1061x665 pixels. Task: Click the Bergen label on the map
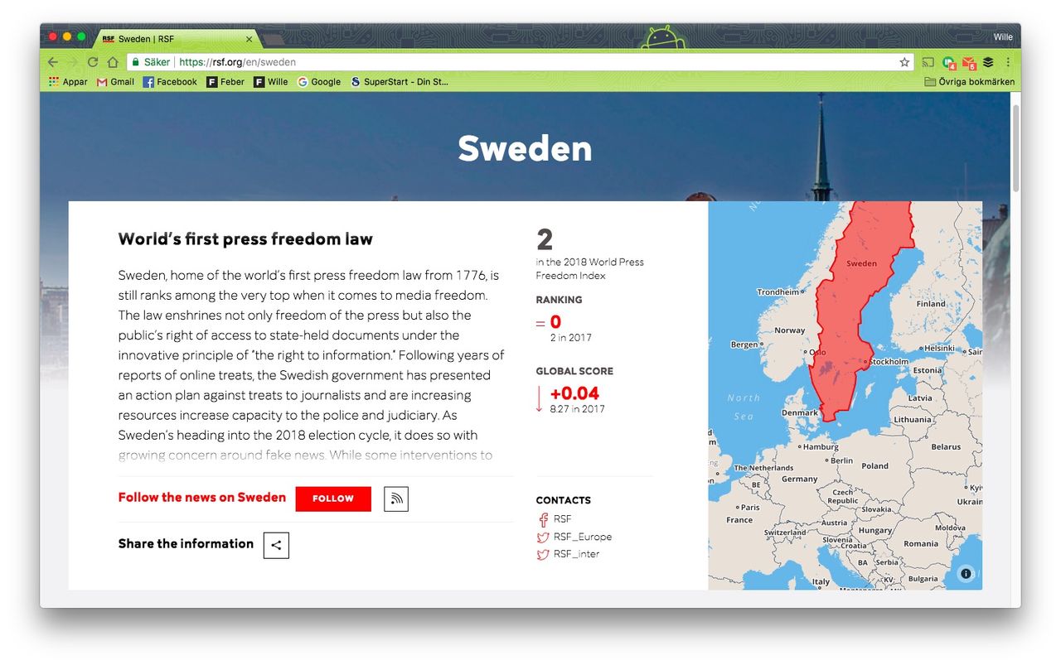pyautogui.click(x=744, y=345)
